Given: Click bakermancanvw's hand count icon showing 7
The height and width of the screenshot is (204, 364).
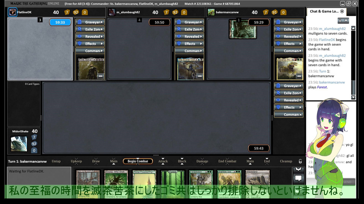Looking at the screenshot, I should point(265,12).
